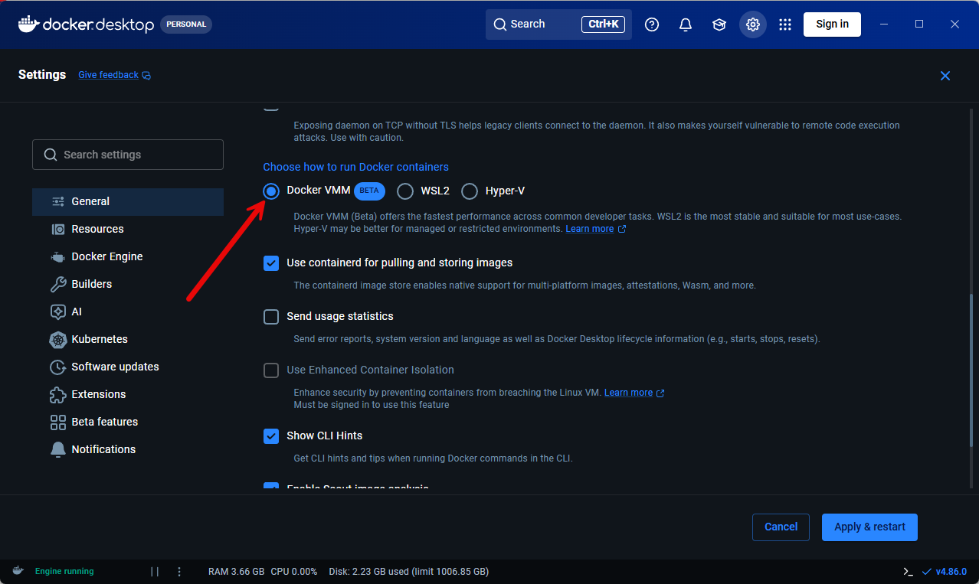
Task: Open the Learning center graduation cap icon
Action: [719, 24]
